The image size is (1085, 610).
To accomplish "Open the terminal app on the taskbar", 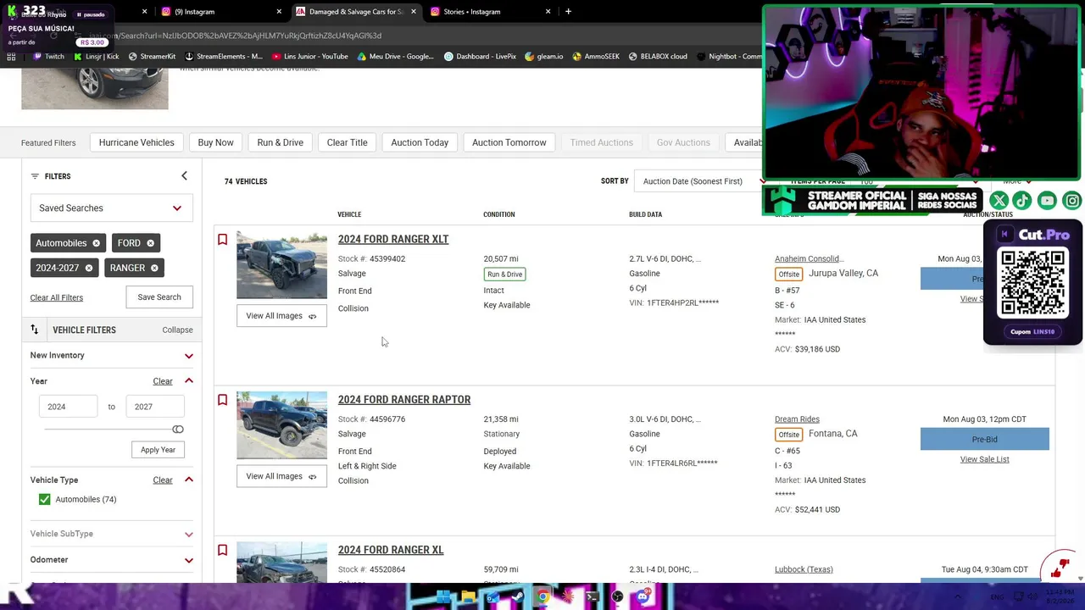I will [x=593, y=596].
